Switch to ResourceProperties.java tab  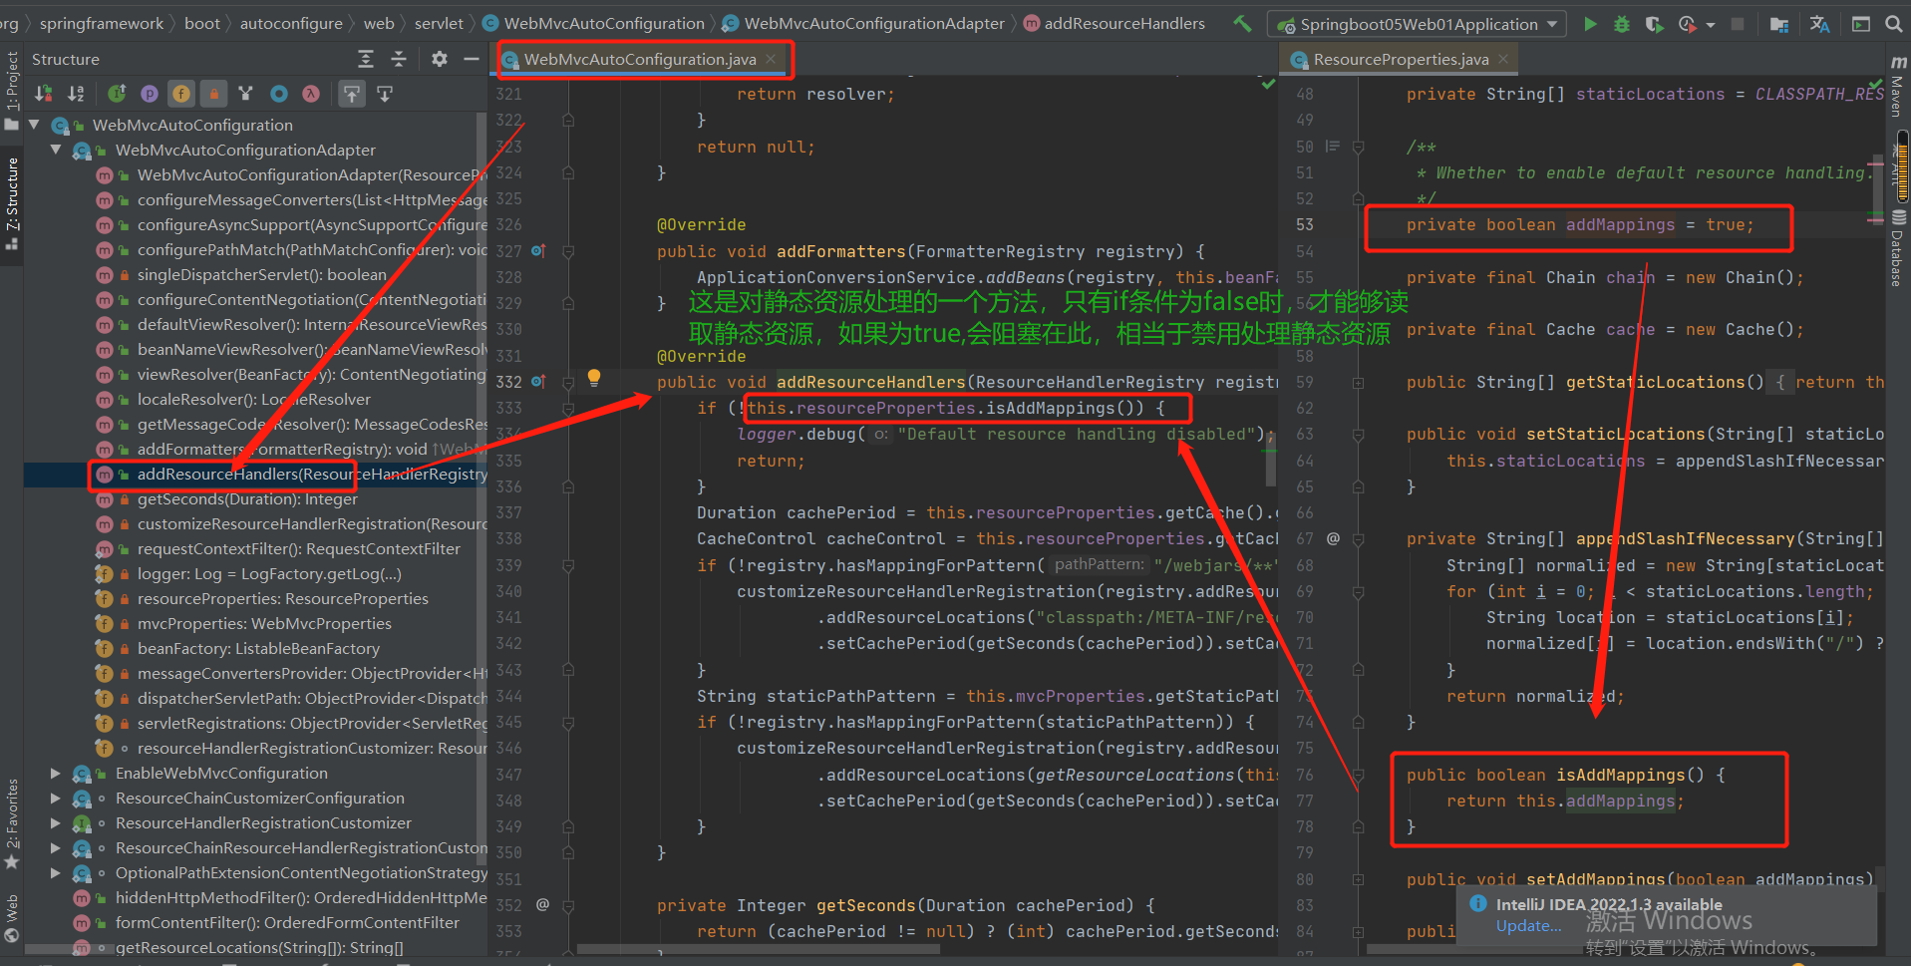(1401, 60)
